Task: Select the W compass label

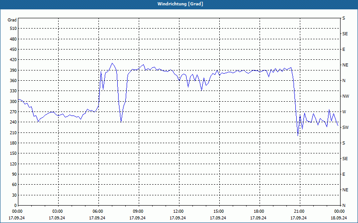Action: click(x=344, y=112)
